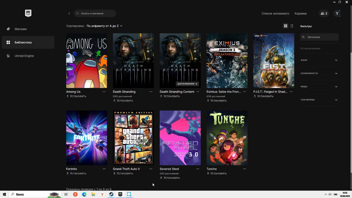Screen dimensions: 352x198
Task: Open Epic Games Launcher taskbar icon
Action: coord(120,194)
